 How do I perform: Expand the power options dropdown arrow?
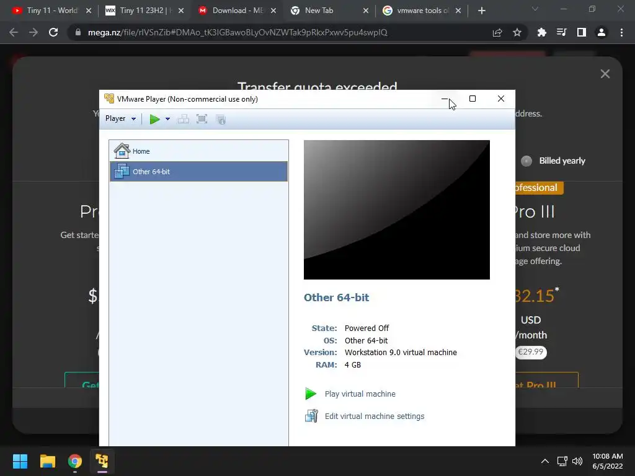[x=167, y=119]
